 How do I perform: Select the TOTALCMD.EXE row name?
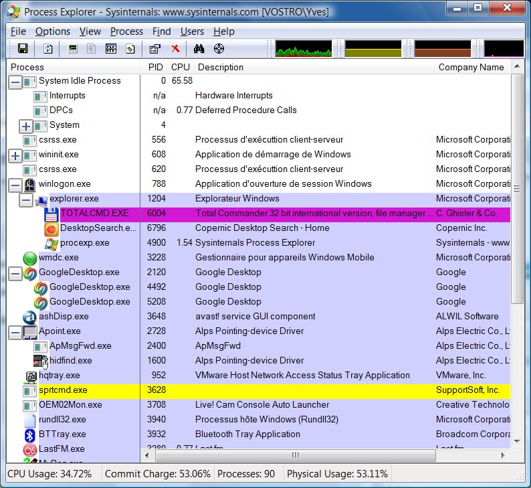click(94, 213)
